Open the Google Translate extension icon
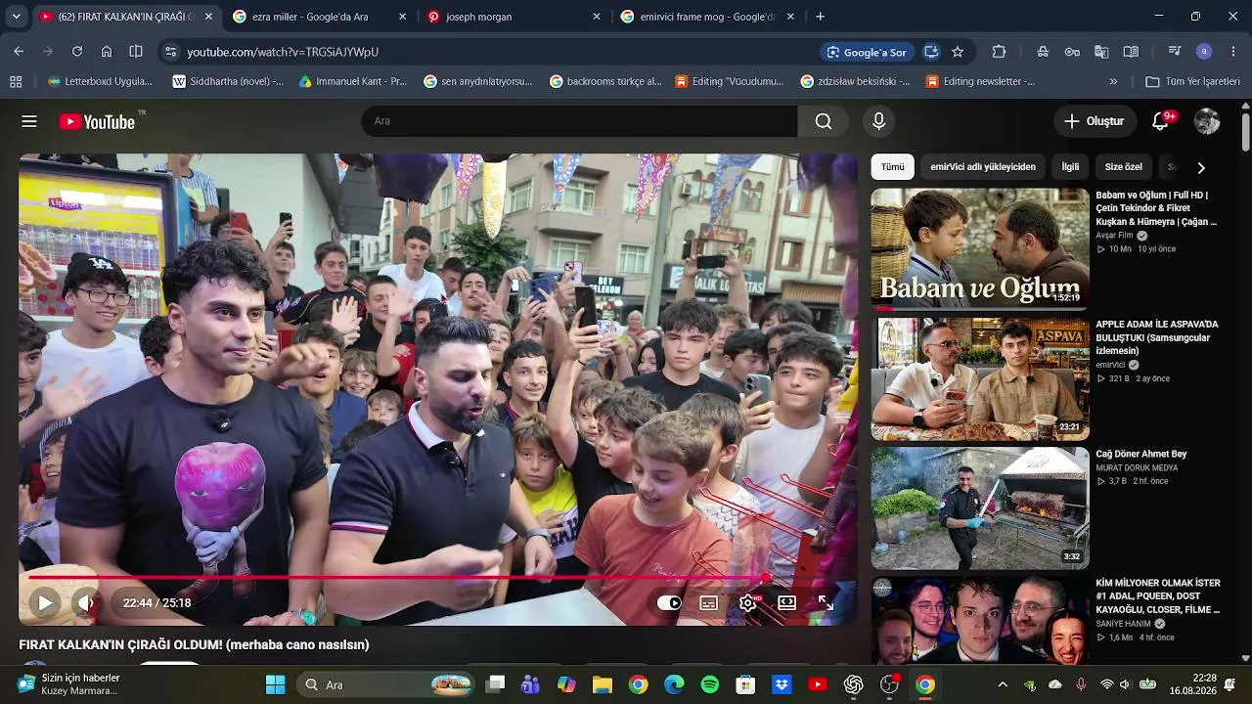 point(1101,52)
